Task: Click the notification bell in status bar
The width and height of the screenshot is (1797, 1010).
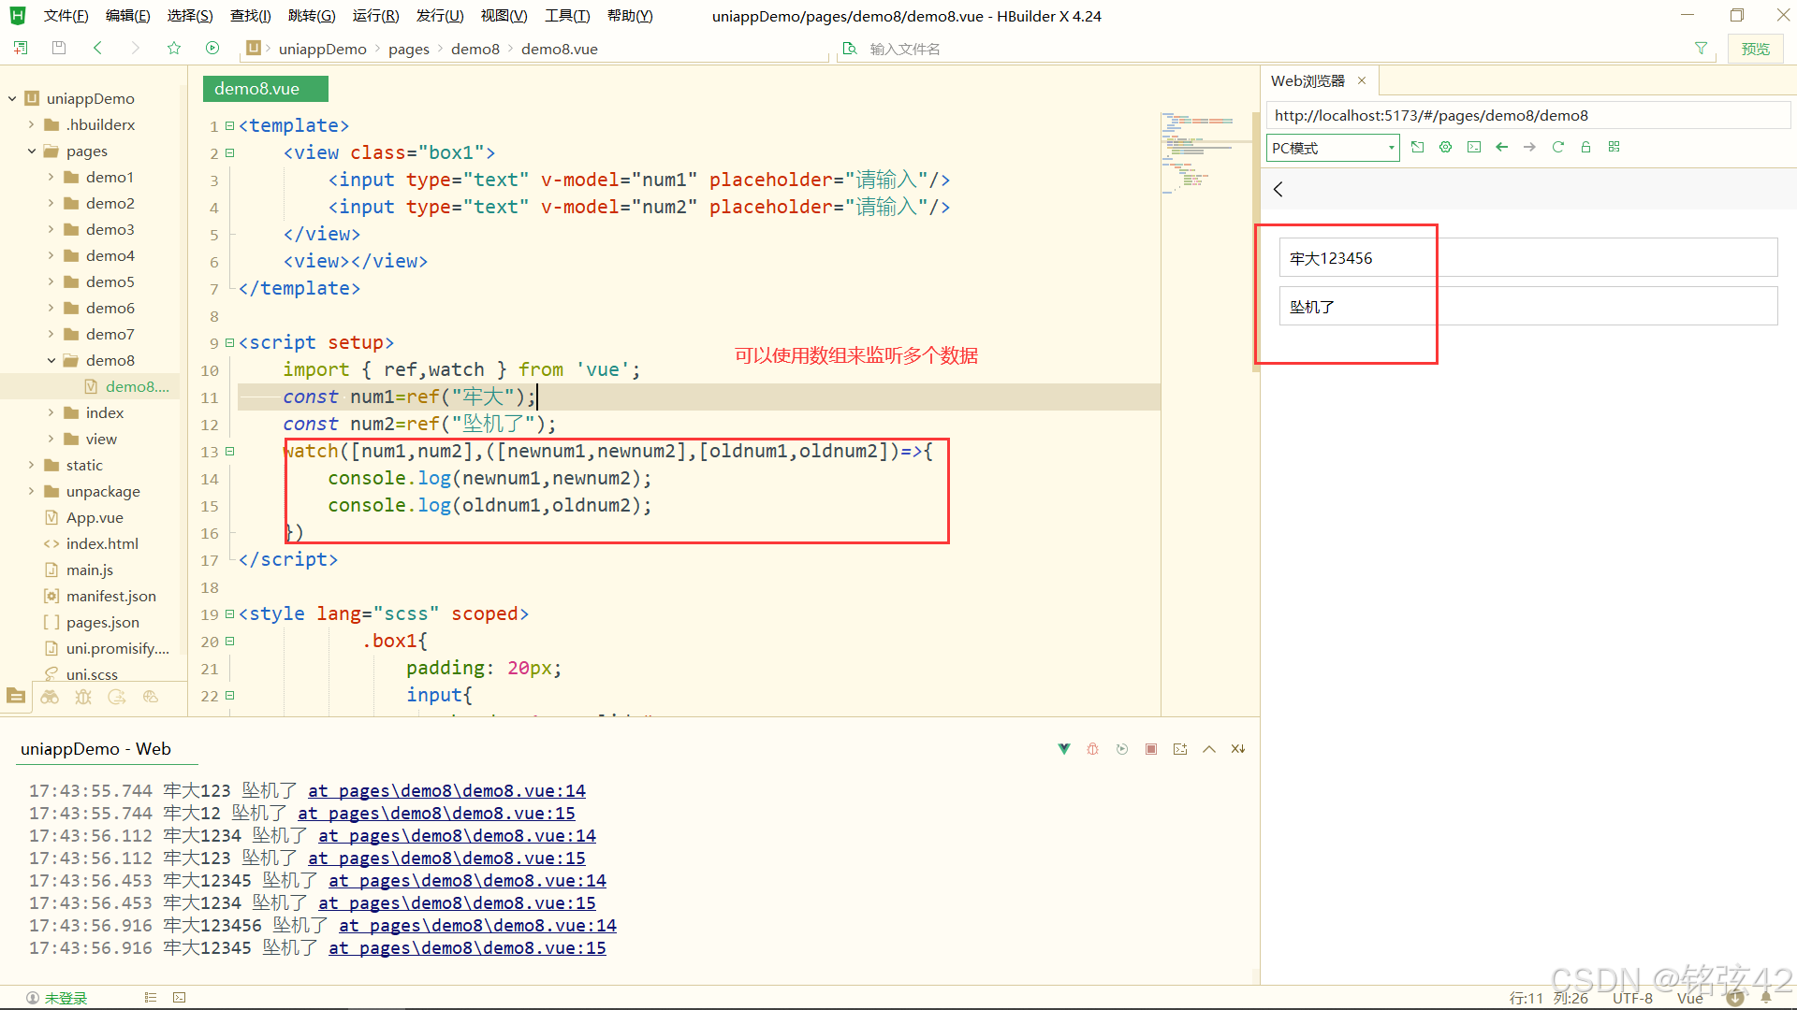Action: [1765, 998]
